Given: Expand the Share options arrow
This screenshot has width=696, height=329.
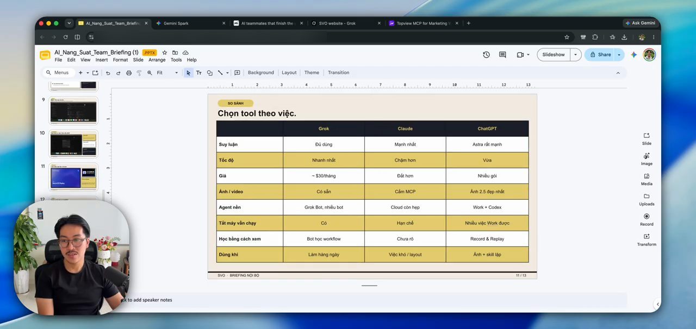Looking at the screenshot, I should [619, 55].
